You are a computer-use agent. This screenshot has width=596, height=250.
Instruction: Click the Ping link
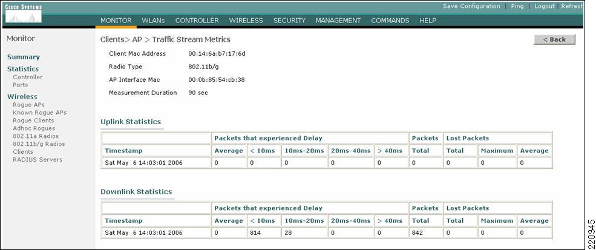pos(517,6)
